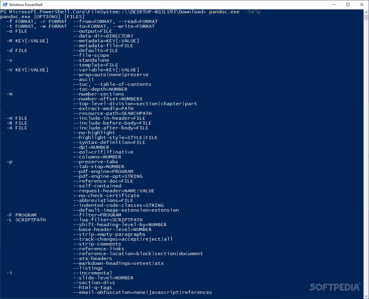Screen dimensions: 369x299
Task: Click '--ascii' option text
Action: point(84,80)
